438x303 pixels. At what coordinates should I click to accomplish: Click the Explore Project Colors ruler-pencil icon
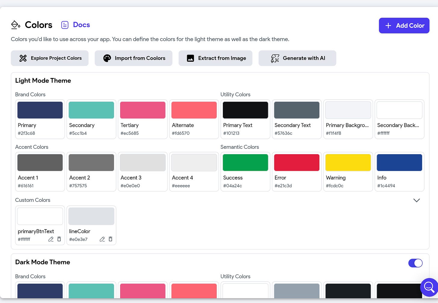23,58
